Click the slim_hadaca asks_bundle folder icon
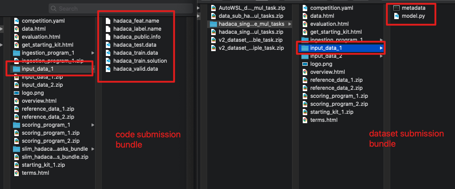Image resolution: width=455 pixels, height=189 pixels. click(x=17, y=149)
